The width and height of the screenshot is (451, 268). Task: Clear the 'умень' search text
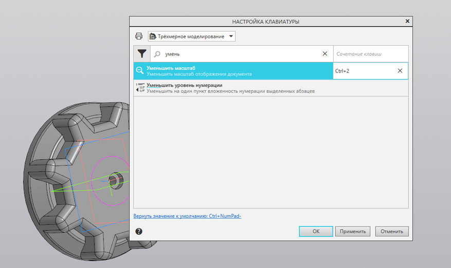click(324, 54)
